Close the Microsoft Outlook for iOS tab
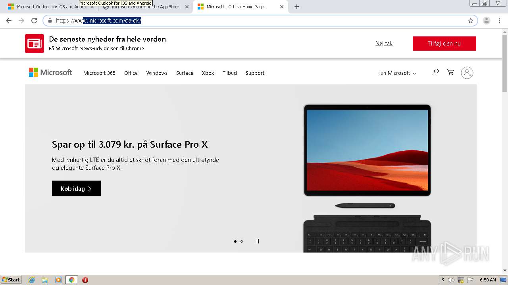This screenshot has height=285, width=508. [x=92, y=7]
